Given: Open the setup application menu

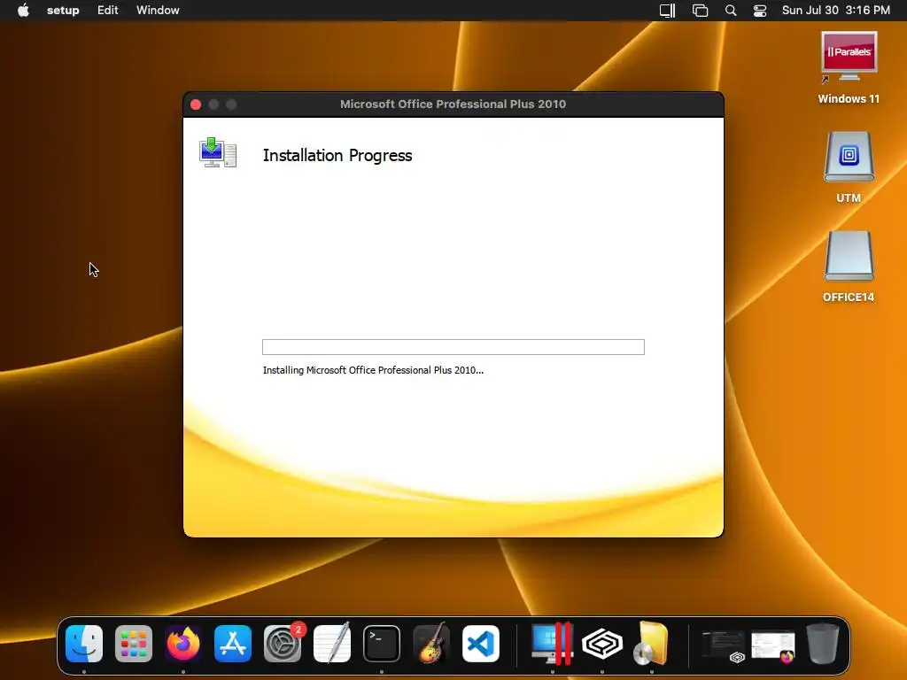Looking at the screenshot, I should [x=63, y=11].
